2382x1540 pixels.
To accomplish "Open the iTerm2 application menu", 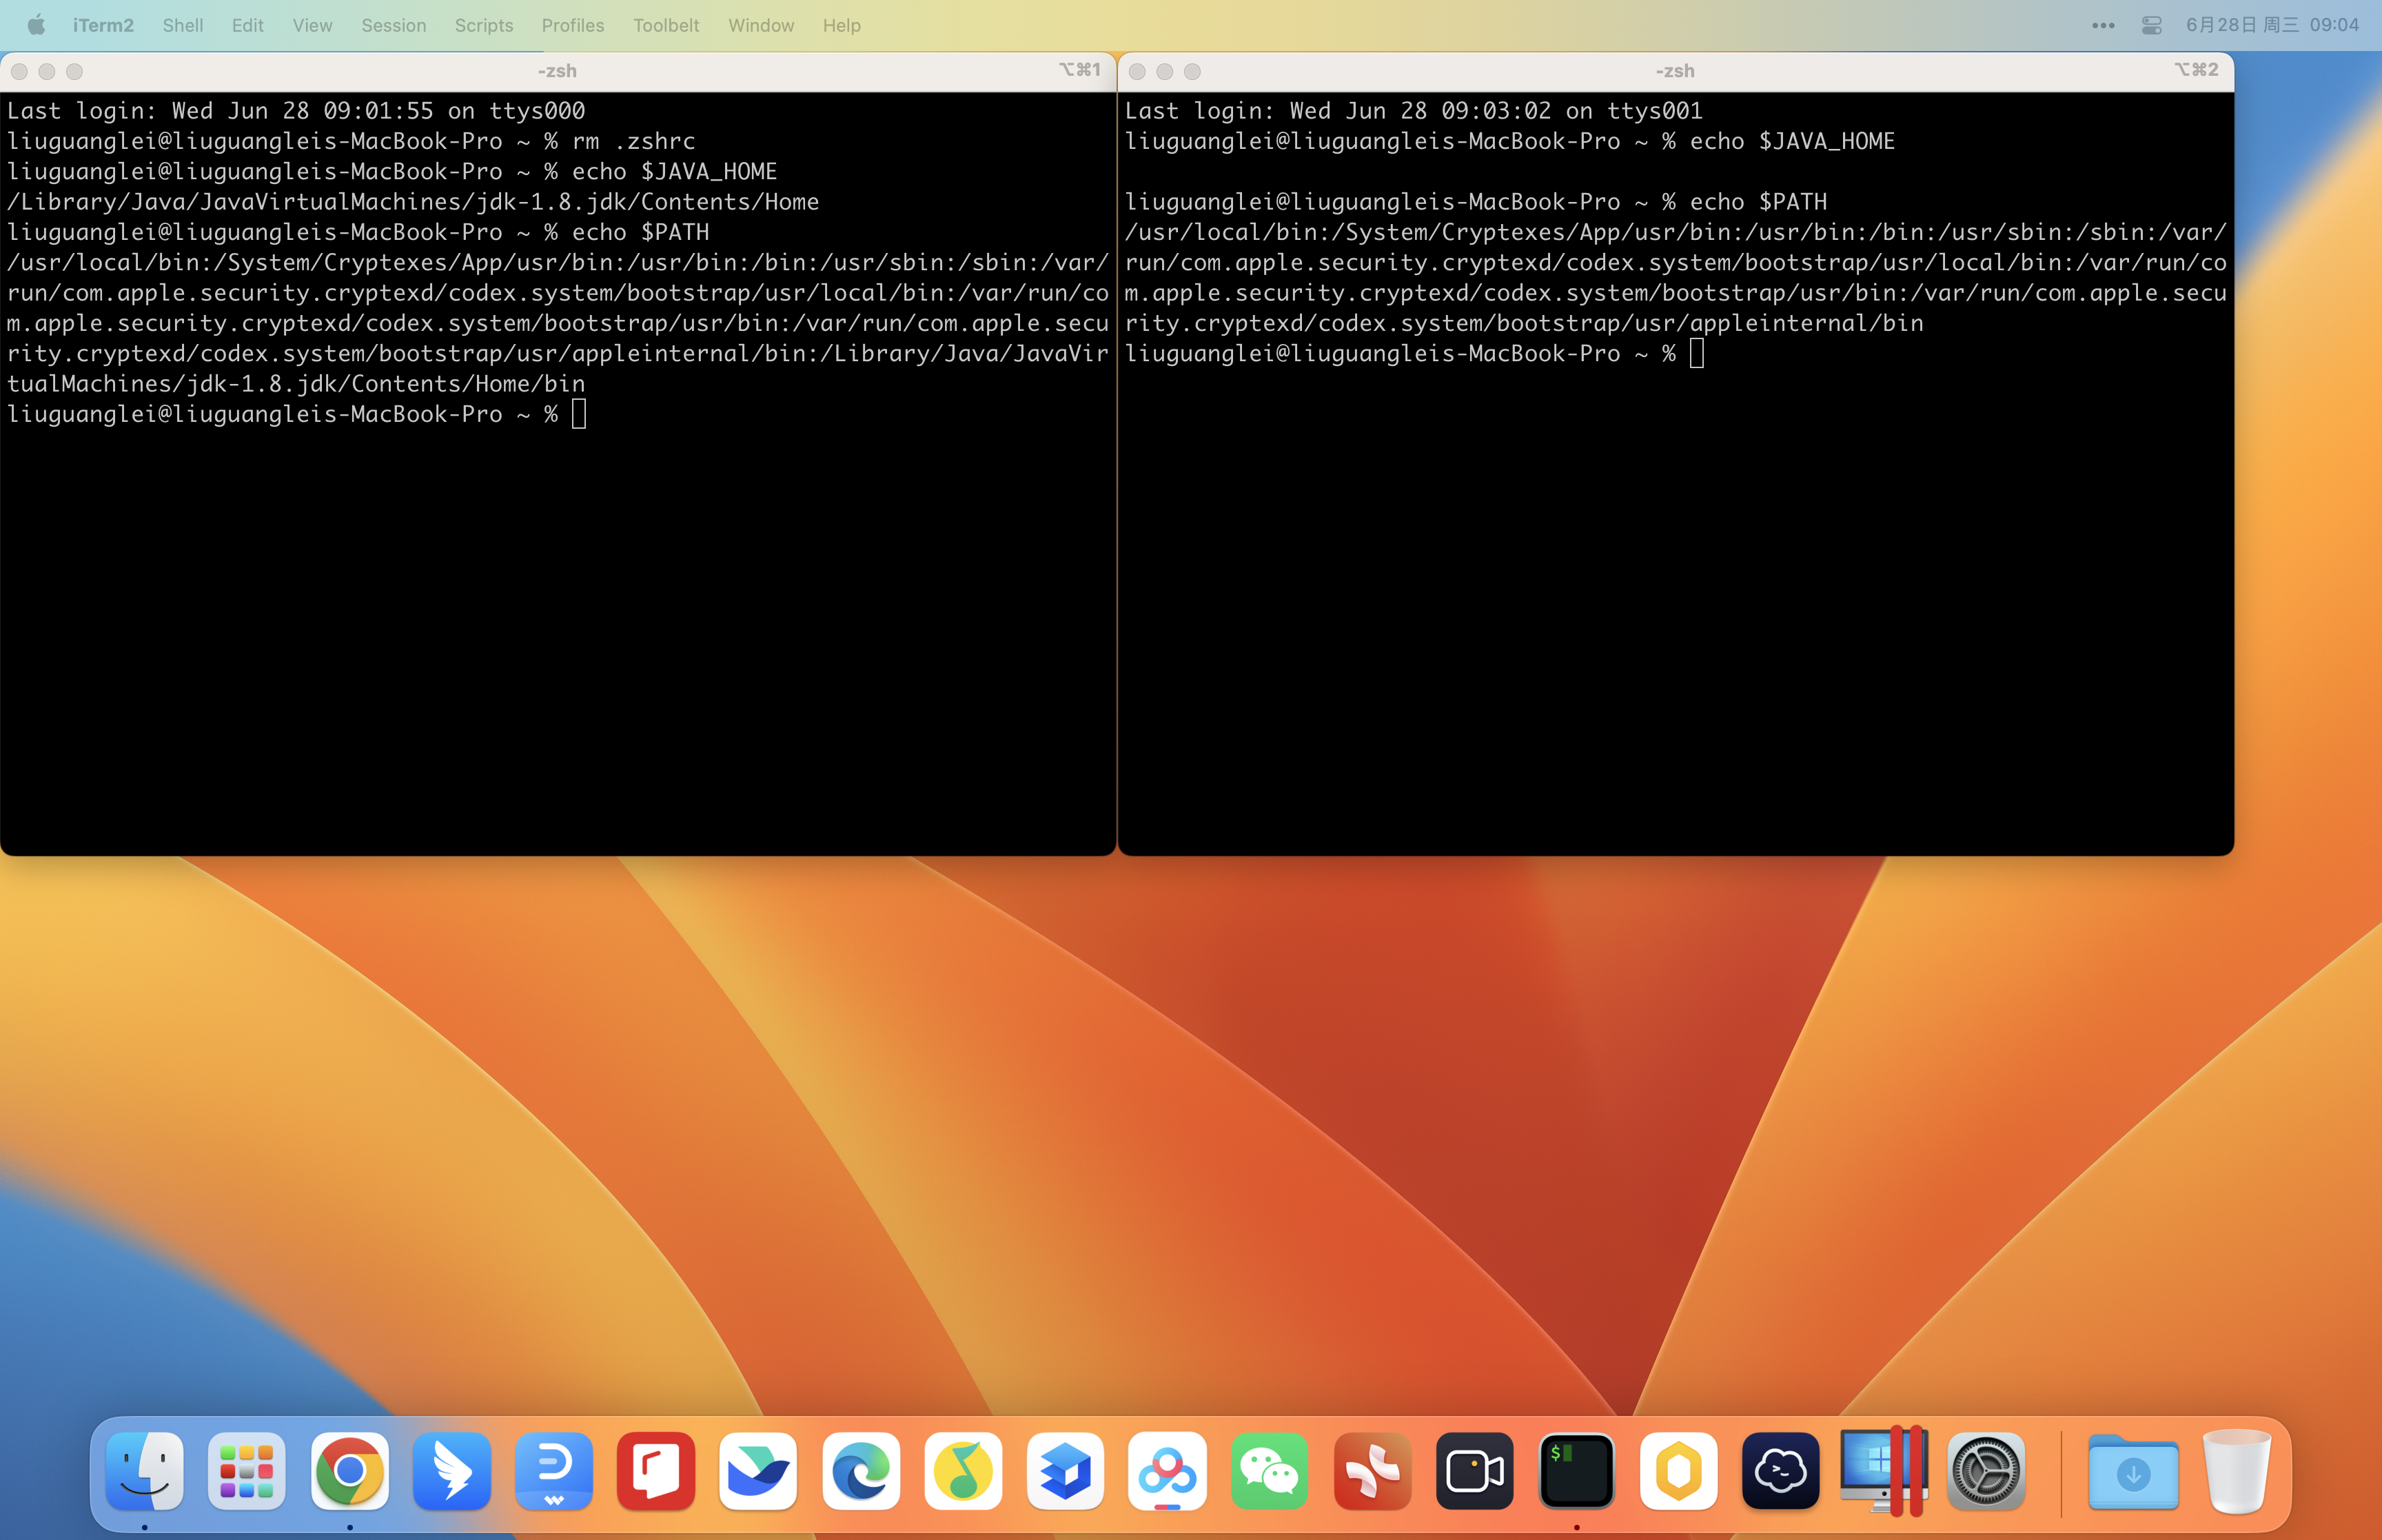I will coord(103,25).
